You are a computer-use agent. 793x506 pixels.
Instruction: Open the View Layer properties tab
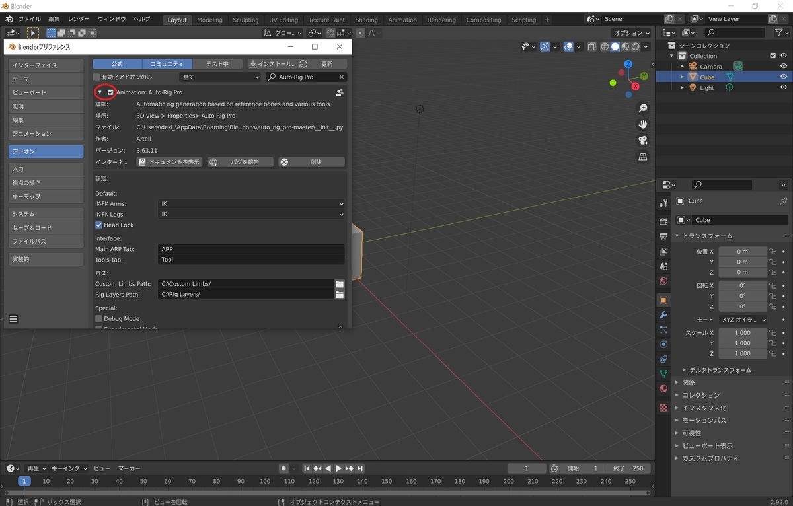[663, 251]
